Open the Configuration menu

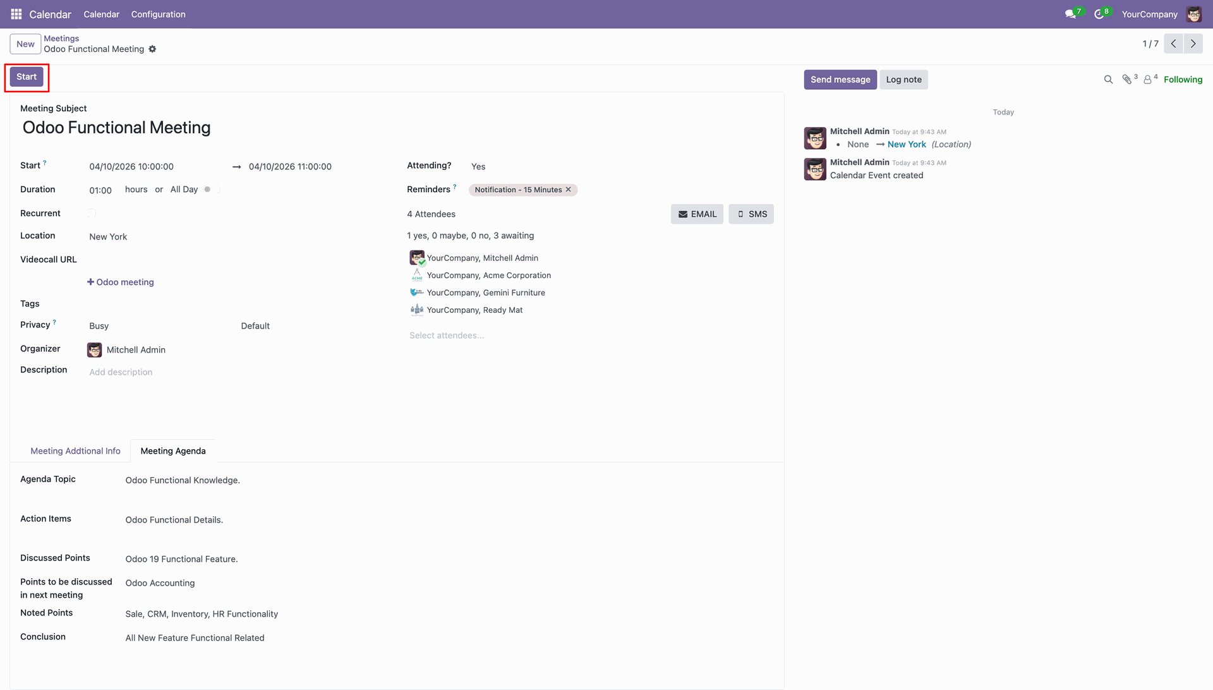(159, 14)
